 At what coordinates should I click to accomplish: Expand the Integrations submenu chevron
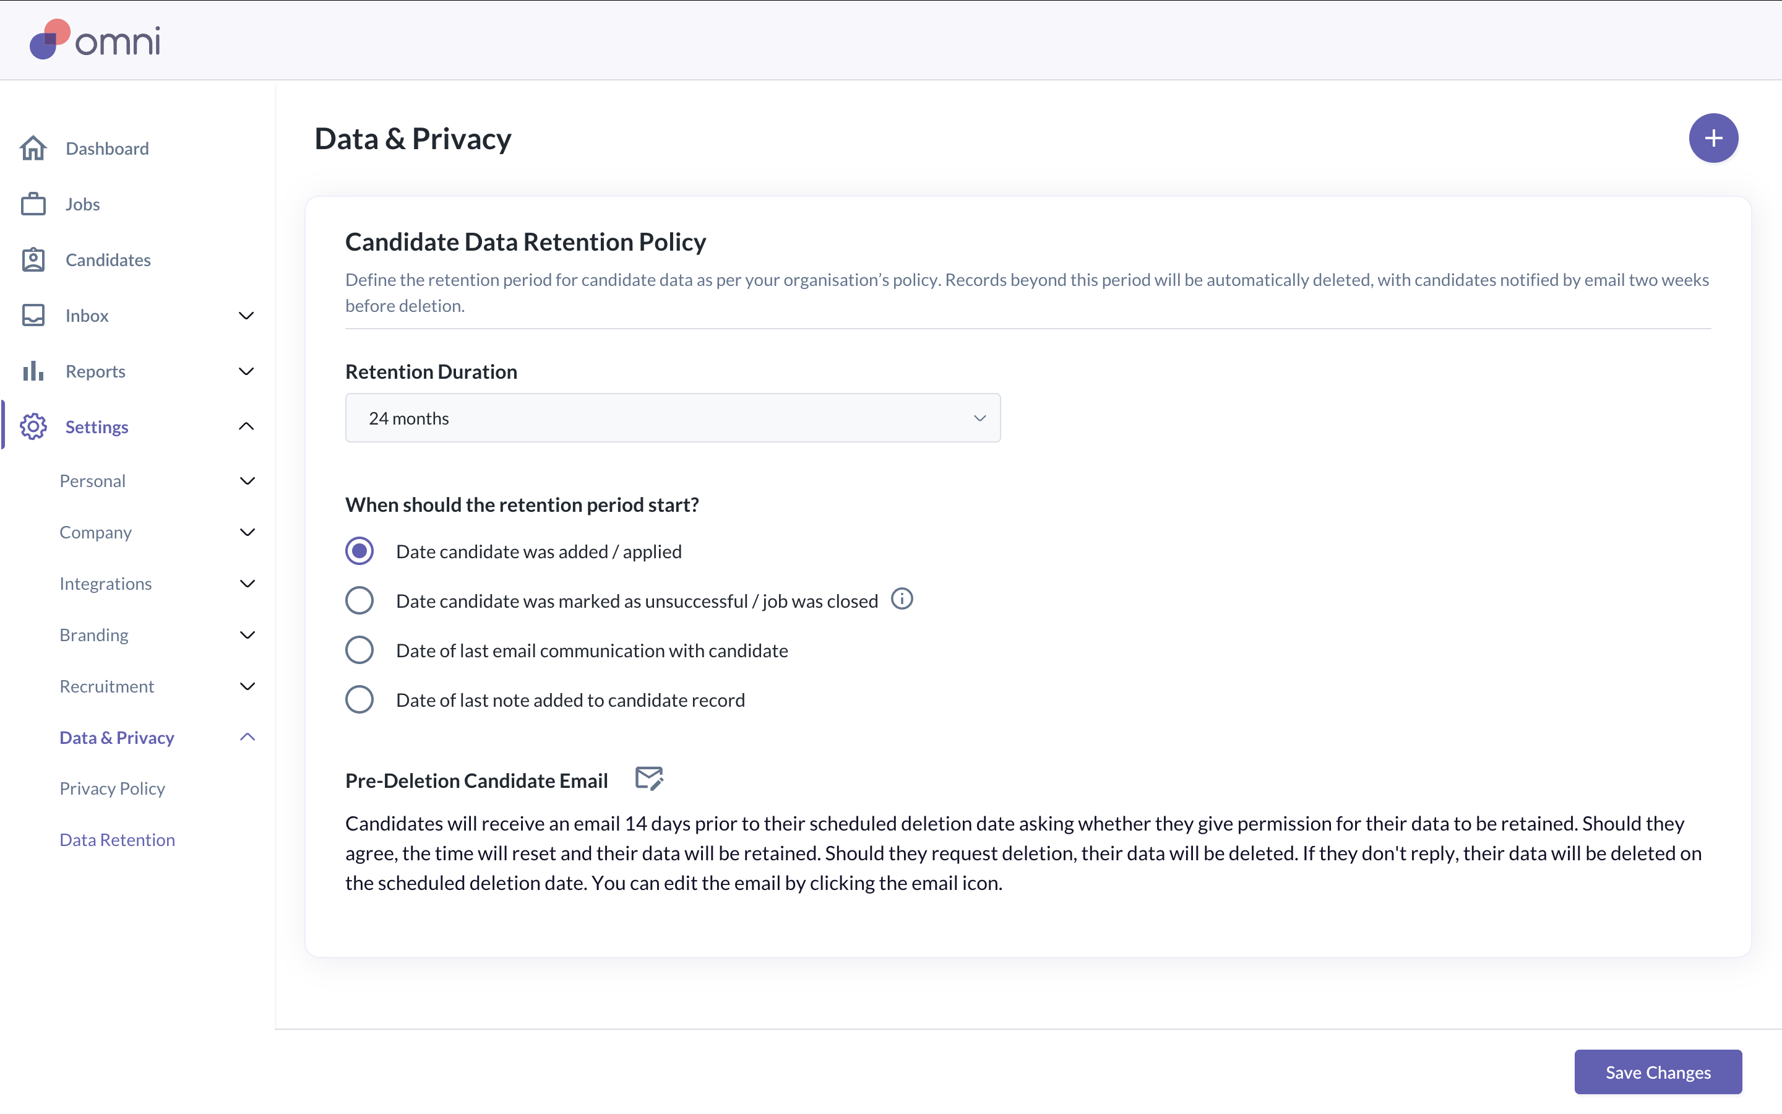(x=247, y=584)
